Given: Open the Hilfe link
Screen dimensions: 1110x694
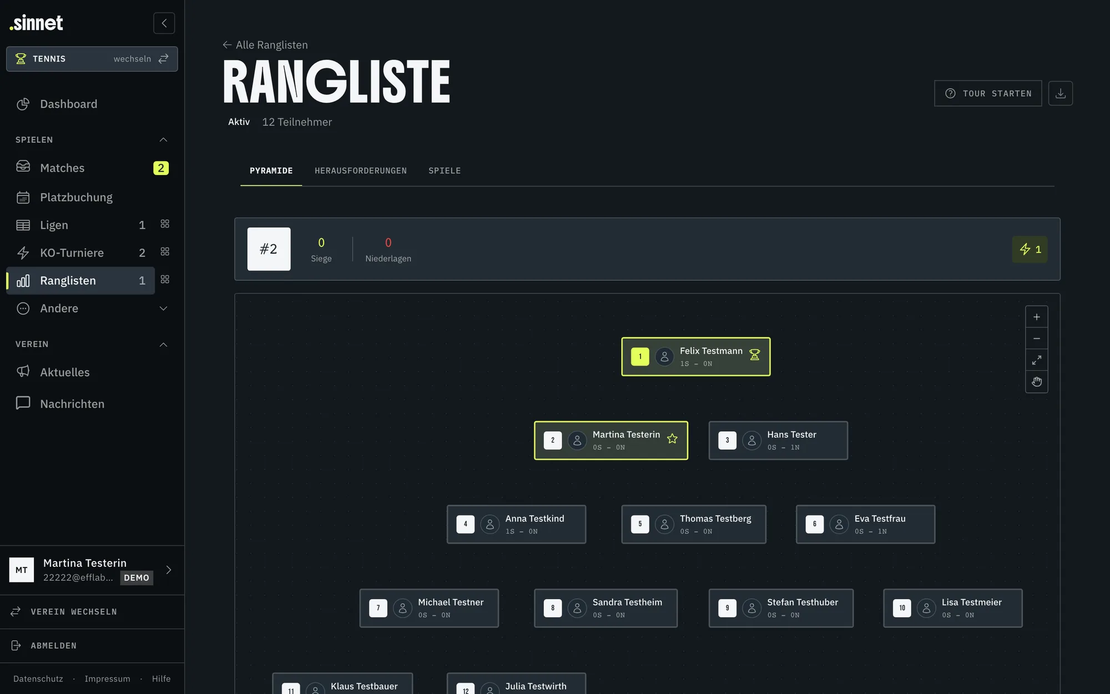Looking at the screenshot, I should click(162, 679).
